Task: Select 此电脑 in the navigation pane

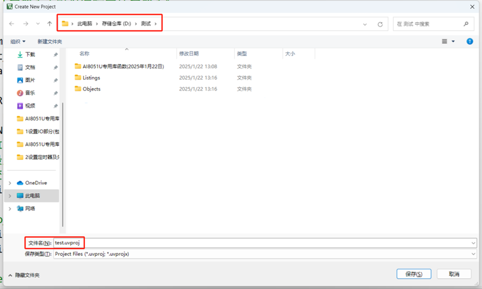Action: [x=32, y=196]
